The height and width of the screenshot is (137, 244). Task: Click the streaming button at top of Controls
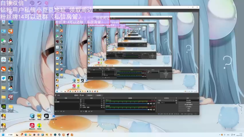pos(188,100)
